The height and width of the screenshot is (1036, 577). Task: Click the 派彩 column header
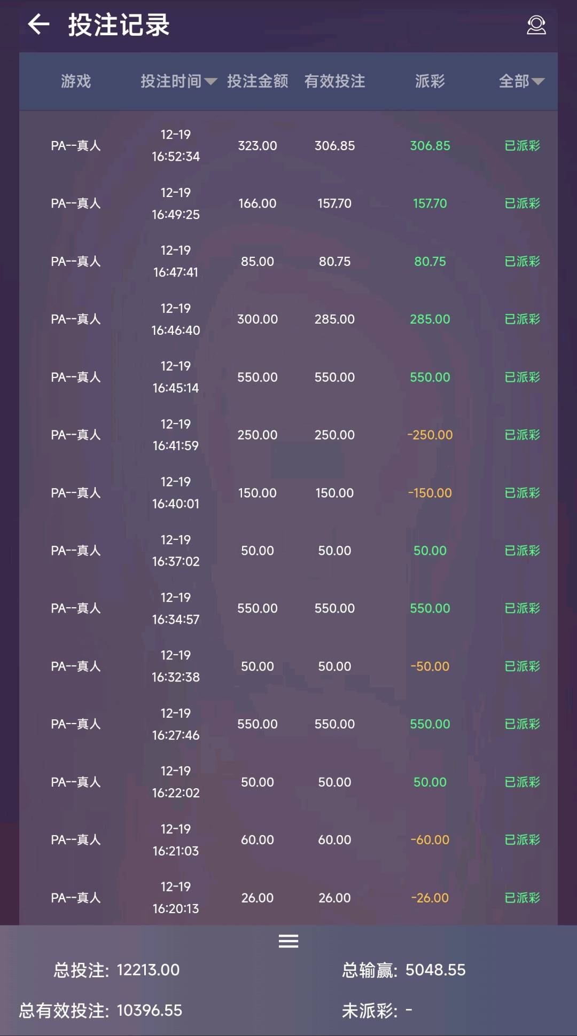[x=430, y=81]
